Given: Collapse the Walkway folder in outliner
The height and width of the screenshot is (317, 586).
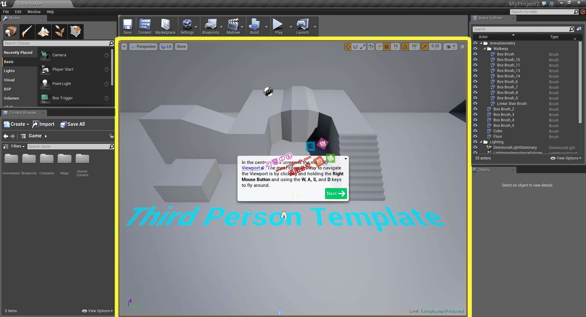Looking at the screenshot, I should click(x=485, y=49).
